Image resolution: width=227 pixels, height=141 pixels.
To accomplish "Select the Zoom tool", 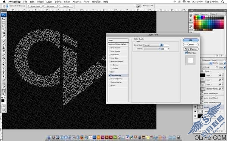I will point(3,94).
